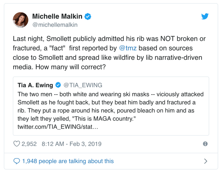
Task: Click Michelle Malkin's blue verified badge
Action: [x=88, y=16]
